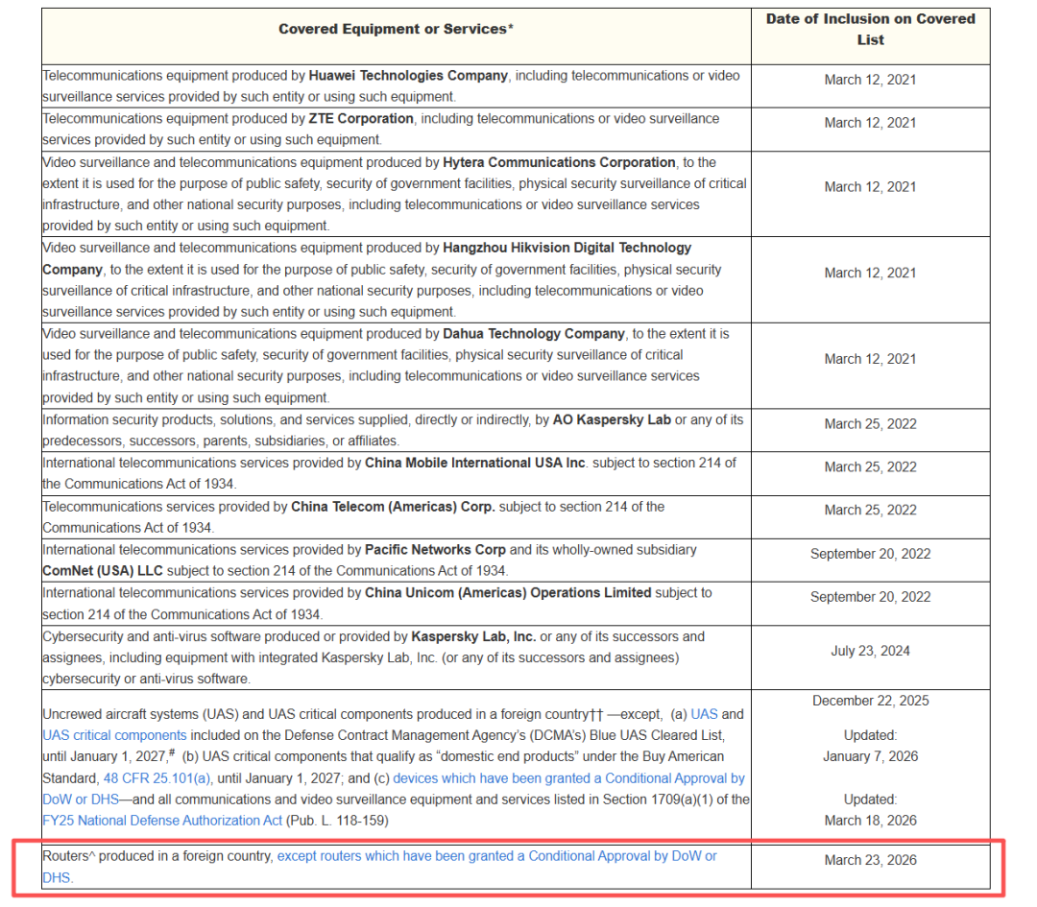The width and height of the screenshot is (1037, 907).
Task: Click the "Date of Inclusion on Covered List" header
Action: click(870, 29)
